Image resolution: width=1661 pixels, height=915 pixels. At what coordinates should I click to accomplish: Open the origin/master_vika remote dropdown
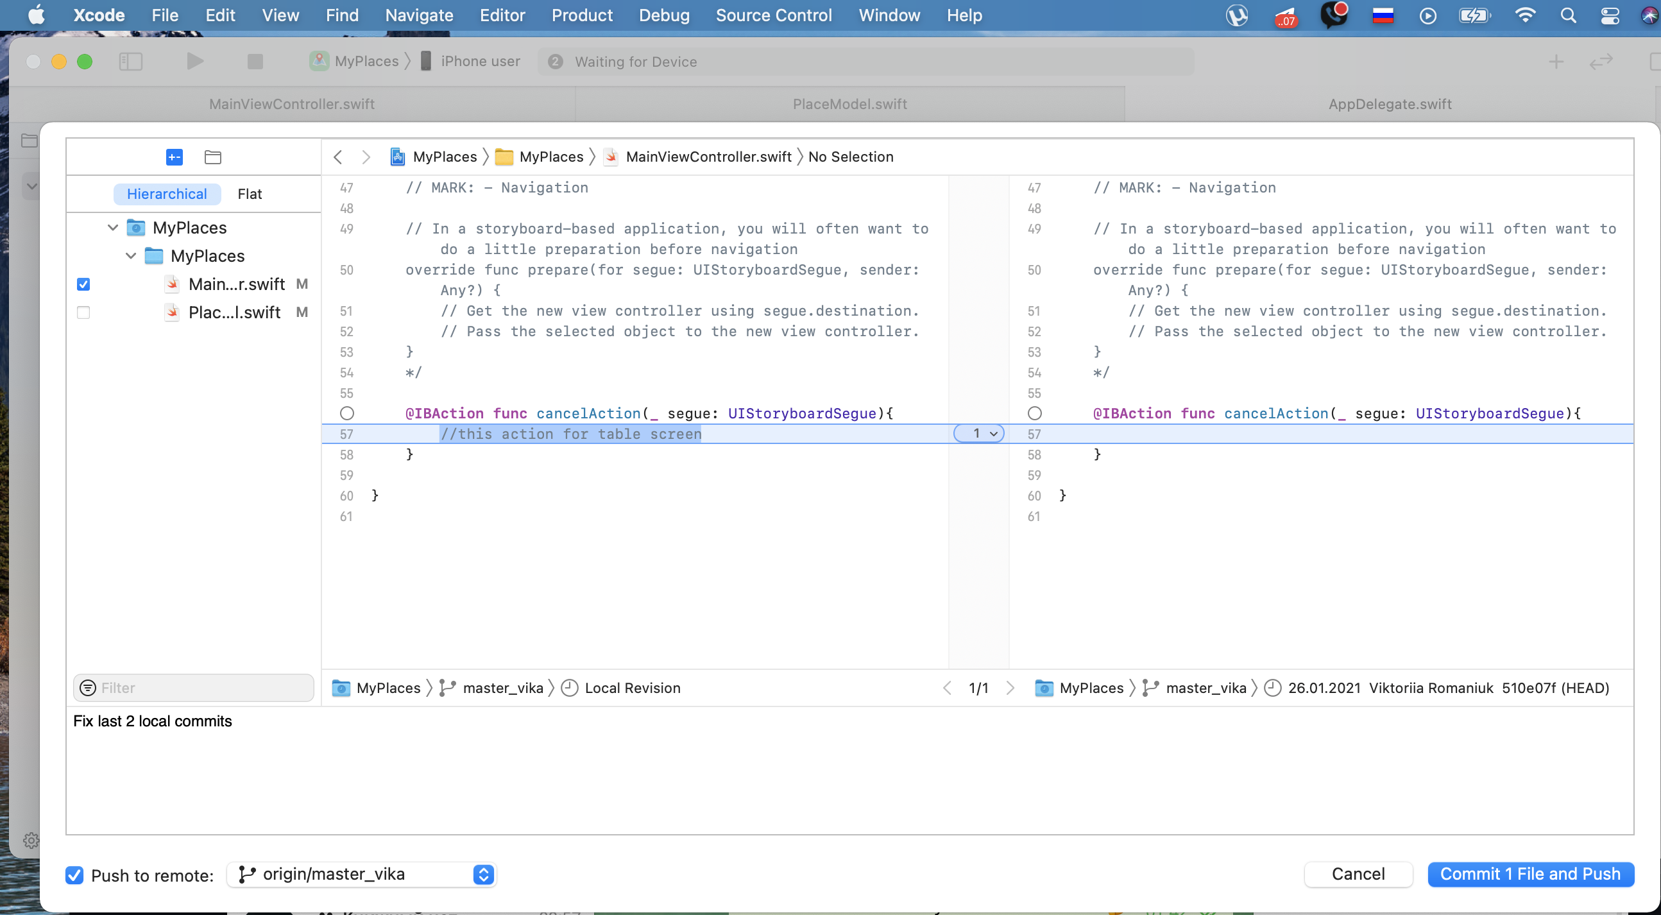point(362,874)
